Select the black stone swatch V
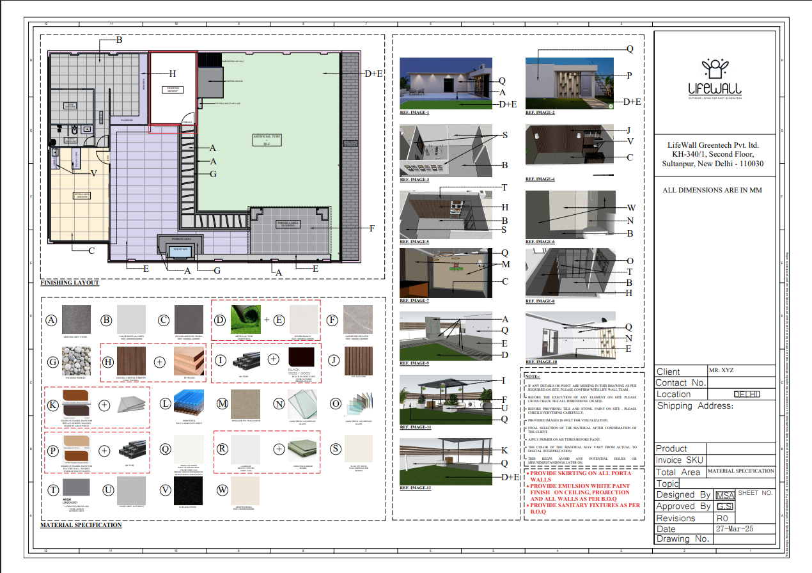 [189, 490]
